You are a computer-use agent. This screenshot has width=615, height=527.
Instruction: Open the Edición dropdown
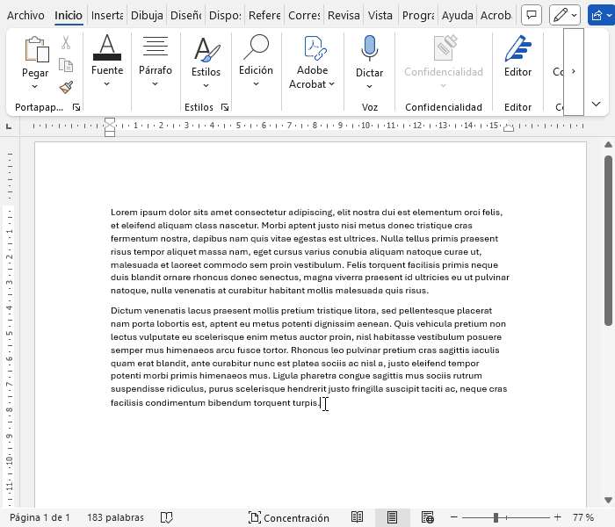coord(256,84)
